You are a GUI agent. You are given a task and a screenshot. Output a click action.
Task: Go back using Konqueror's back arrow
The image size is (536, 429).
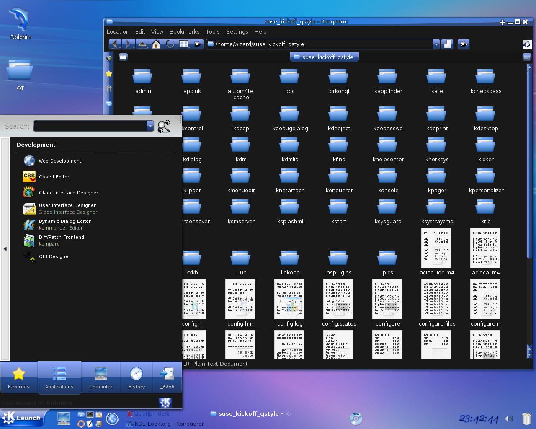114,44
